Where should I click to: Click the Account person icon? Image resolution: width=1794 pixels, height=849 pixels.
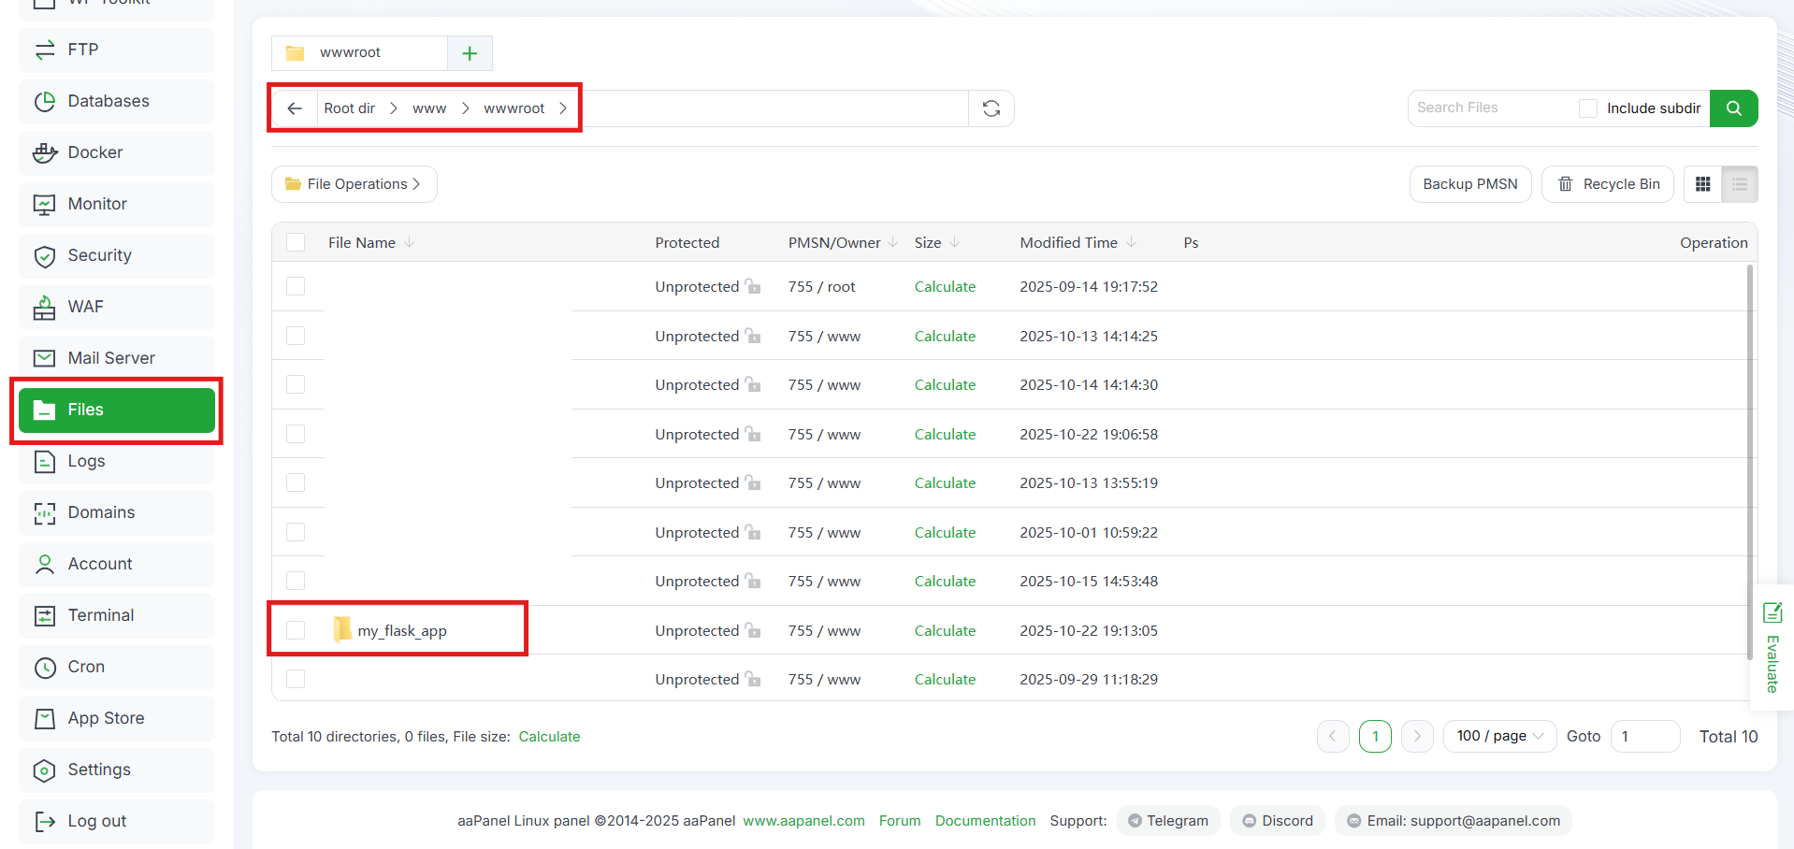(x=44, y=564)
